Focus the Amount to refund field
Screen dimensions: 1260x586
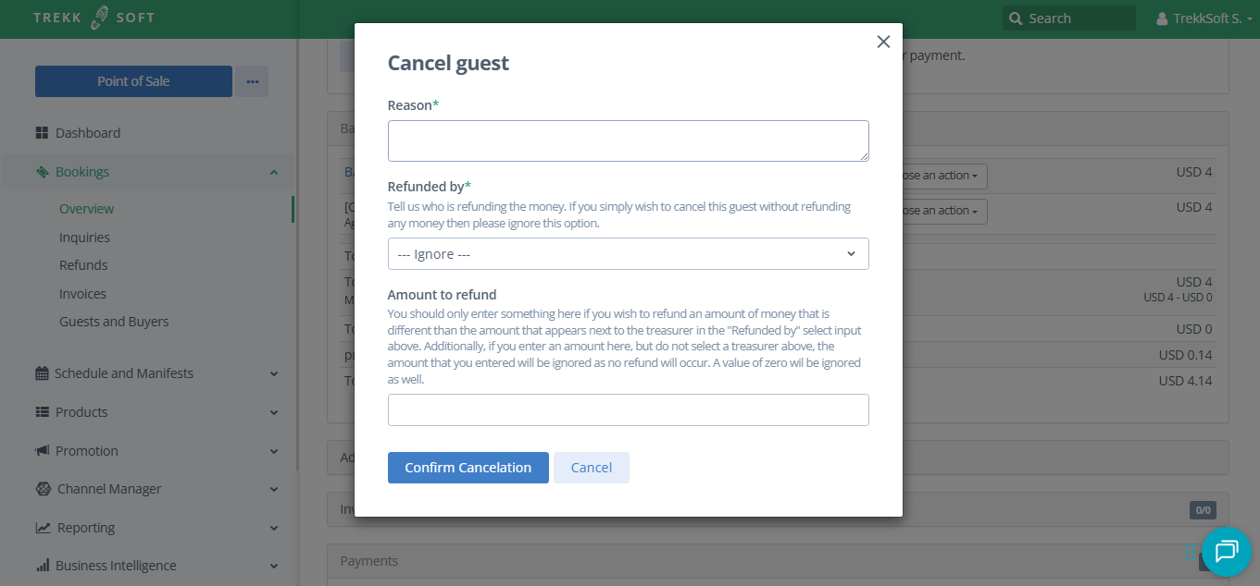628,410
